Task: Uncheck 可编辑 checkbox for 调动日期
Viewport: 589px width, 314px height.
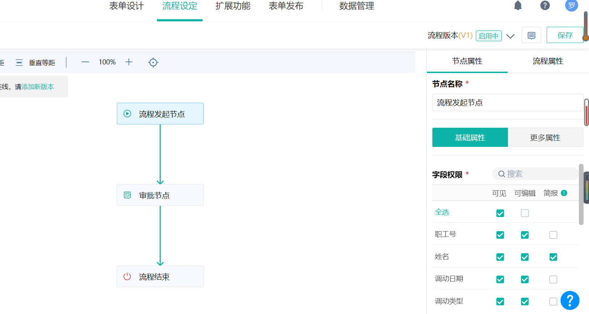Action: coord(525,280)
